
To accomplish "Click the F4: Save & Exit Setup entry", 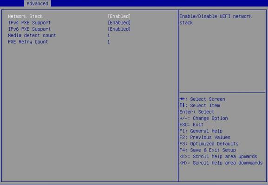I will (x=208, y=150).
